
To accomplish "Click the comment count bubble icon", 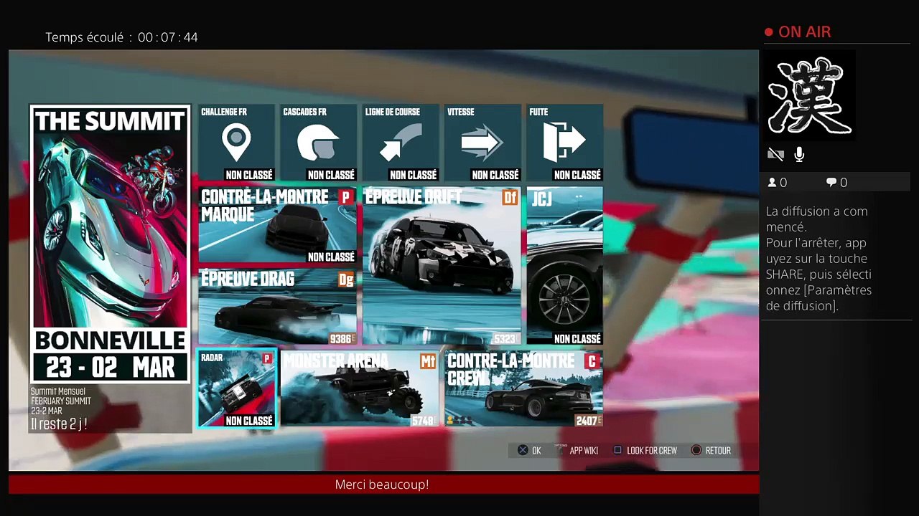I will pyautogui.click(x=831, y=183).
